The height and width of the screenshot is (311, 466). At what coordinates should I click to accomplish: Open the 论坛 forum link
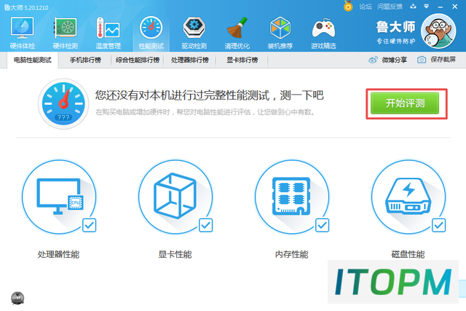coord(366,7)
